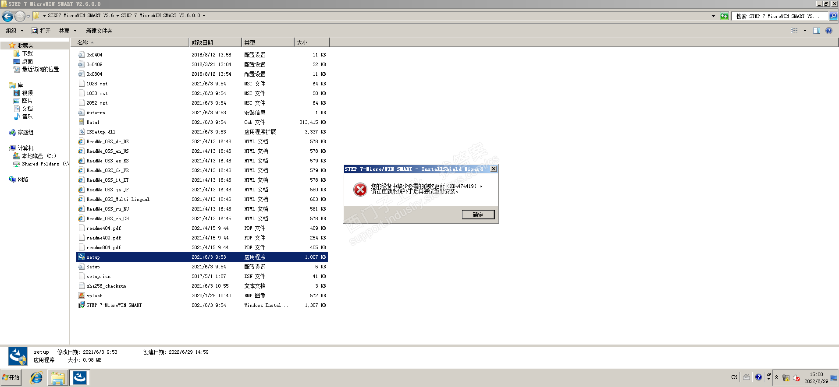Click New Folder in the toolbar
Image resolution: width=839 pixels, height=387 pixels.
click(x=99, y=31)
